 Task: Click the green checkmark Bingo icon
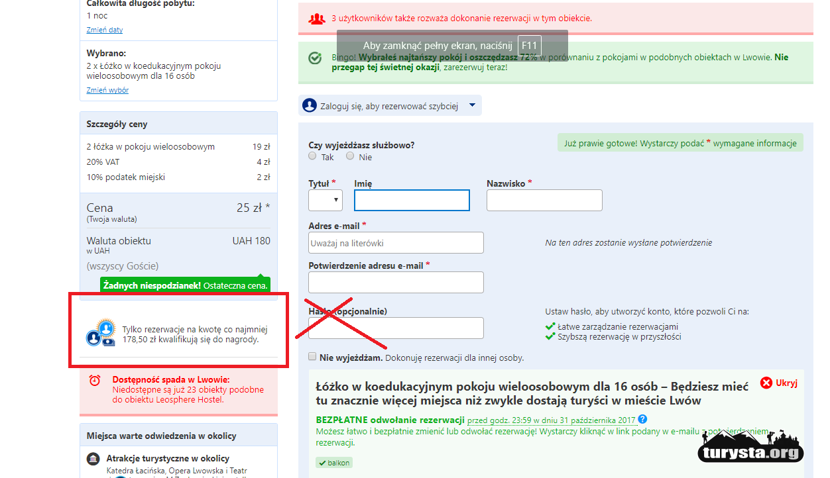tap(316, 58)
